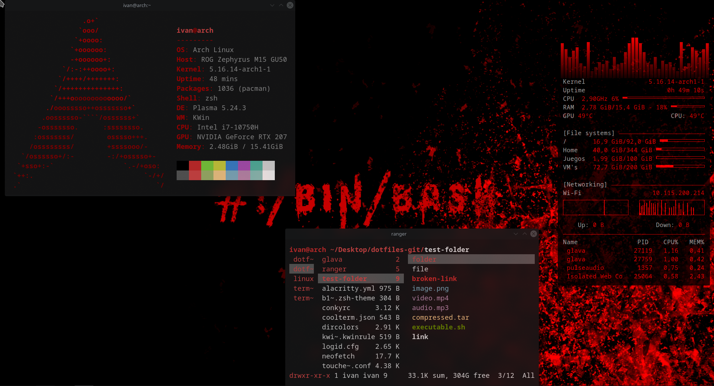Click the yellow color block in neofetch palette

click(x=219, y=166)
